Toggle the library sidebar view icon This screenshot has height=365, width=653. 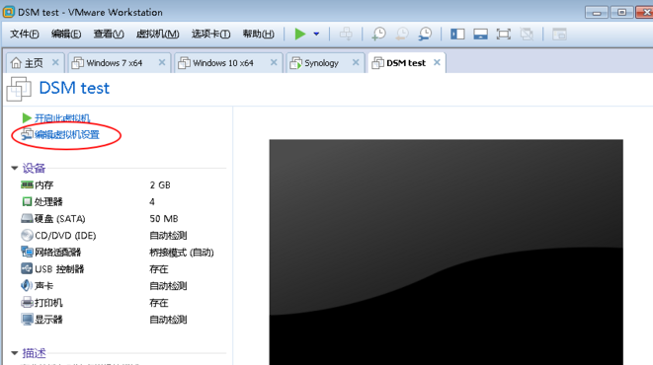pos(457,35)
